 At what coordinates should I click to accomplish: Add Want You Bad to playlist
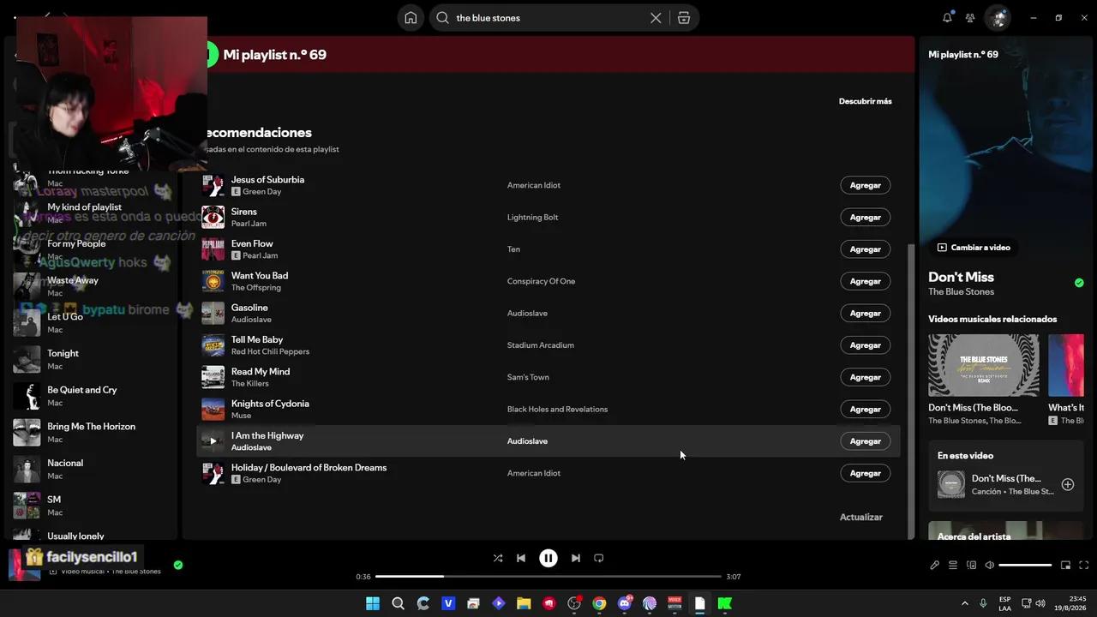(865, 281)
